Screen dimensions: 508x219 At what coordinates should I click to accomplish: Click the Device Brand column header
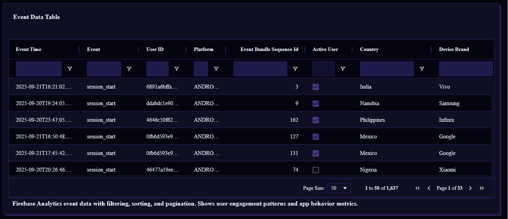click(454, 49)
